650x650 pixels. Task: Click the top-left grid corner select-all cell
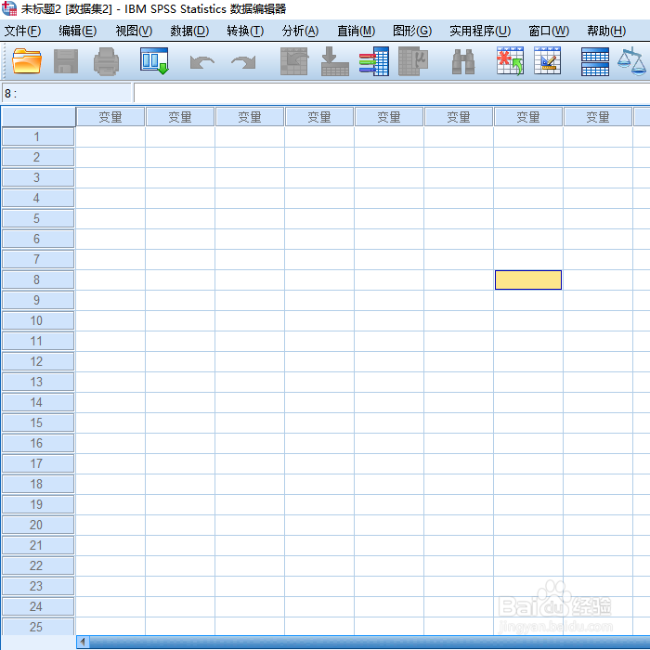(38, 117)
